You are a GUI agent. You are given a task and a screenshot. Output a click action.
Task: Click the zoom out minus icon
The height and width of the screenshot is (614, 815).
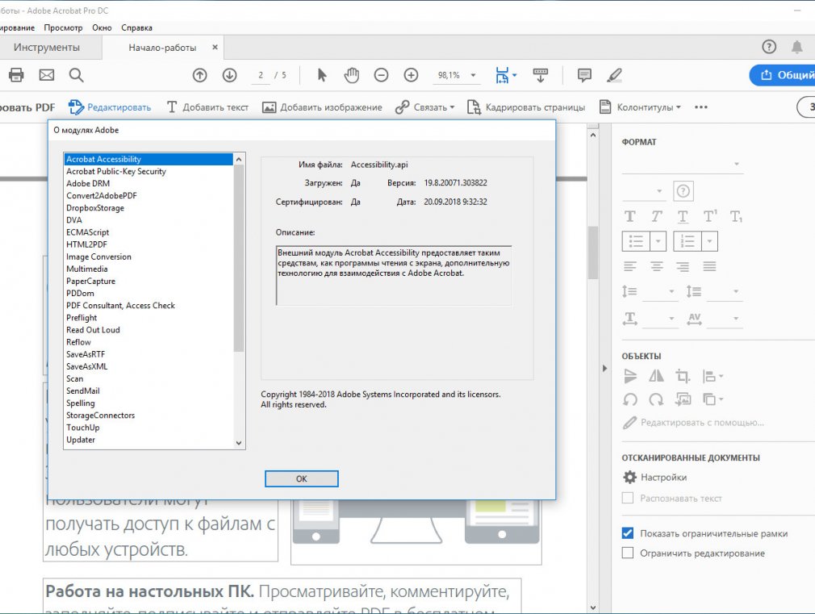tap(381, 75)
